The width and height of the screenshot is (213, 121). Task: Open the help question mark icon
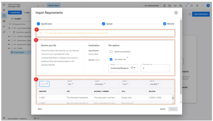coord(197,6)
